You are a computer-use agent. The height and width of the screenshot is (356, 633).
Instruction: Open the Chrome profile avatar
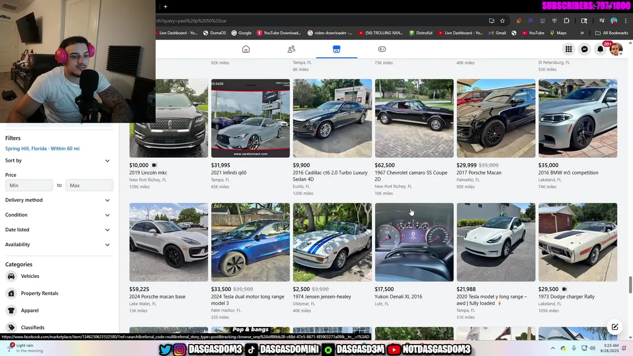coord(614,21)
